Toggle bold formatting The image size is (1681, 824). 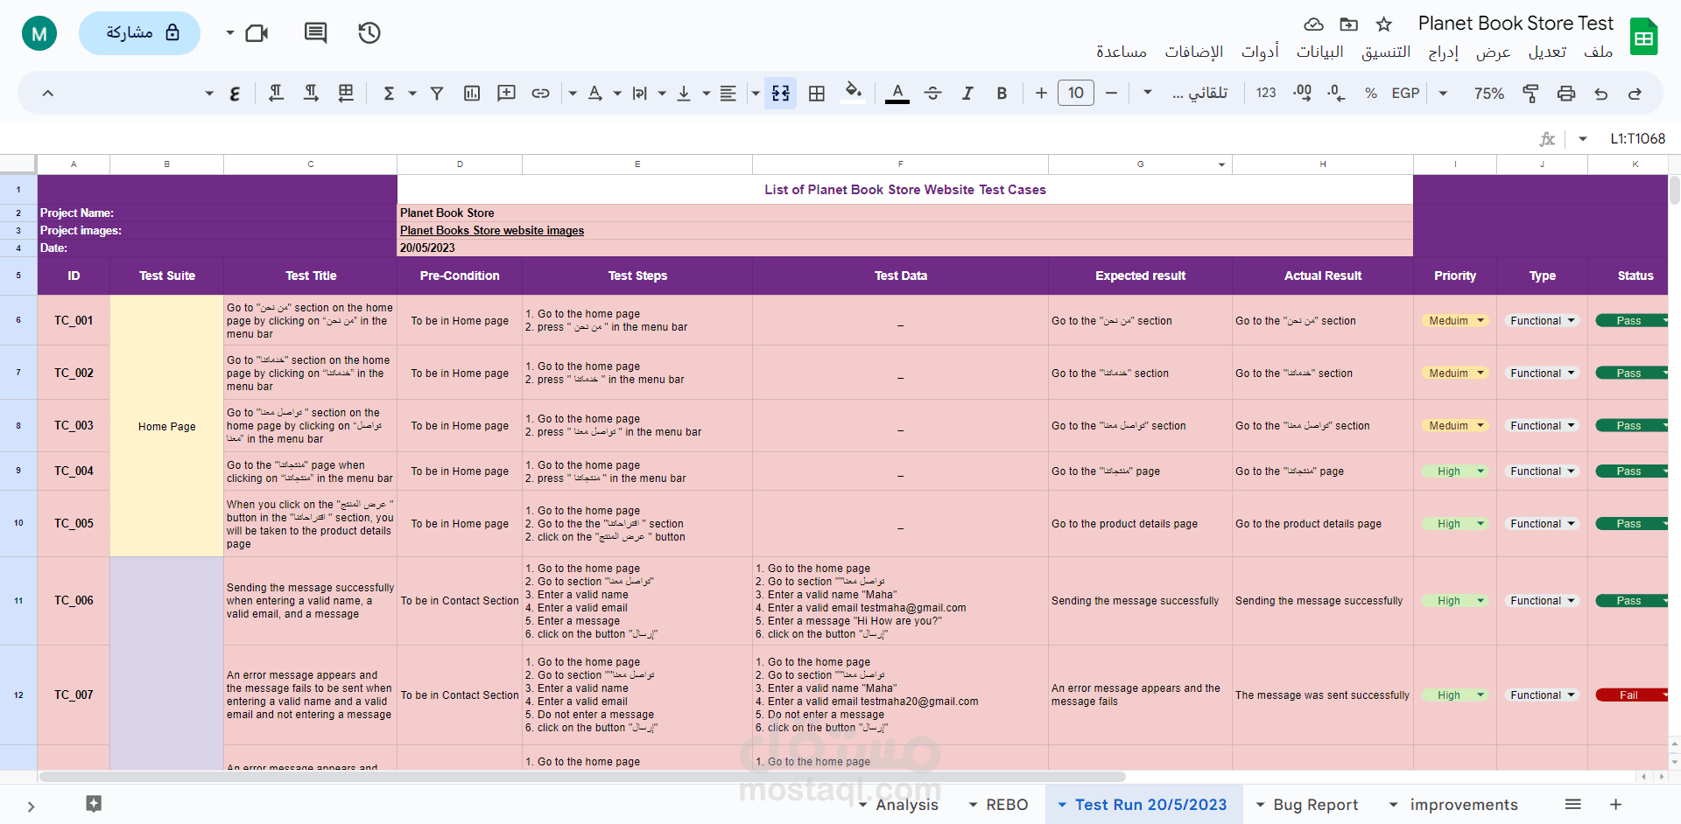click(x=1002, y=93)
